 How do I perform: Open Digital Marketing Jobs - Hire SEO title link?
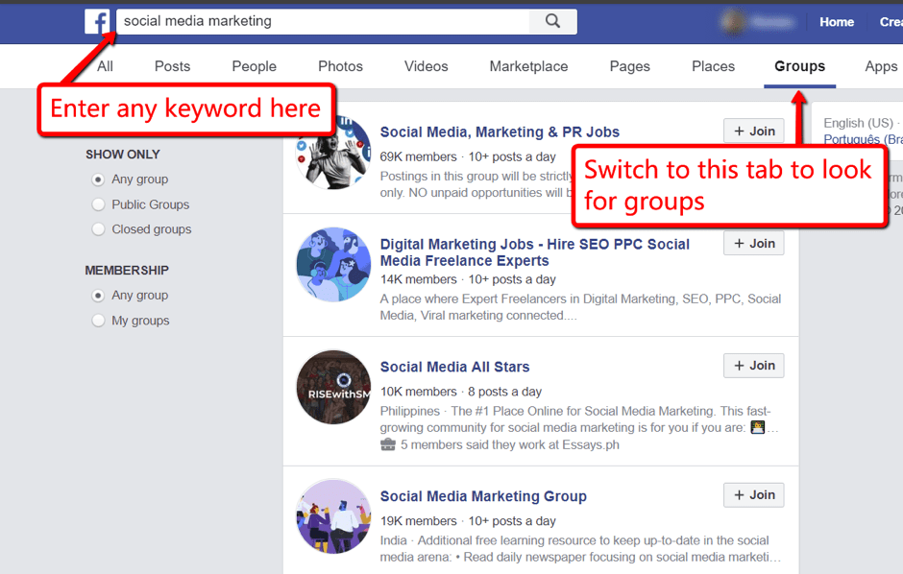534,251
